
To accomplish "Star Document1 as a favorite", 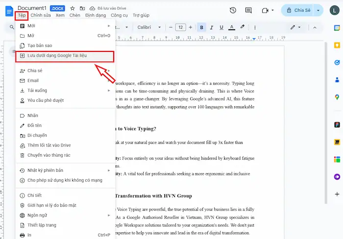I will click(x=73, y=8).
